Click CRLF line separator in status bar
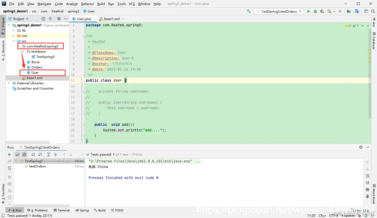 (322, 215)
